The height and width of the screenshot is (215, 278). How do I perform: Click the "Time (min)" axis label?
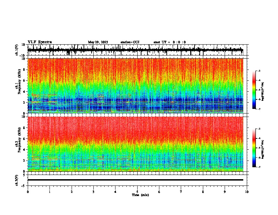click(140, 195)
